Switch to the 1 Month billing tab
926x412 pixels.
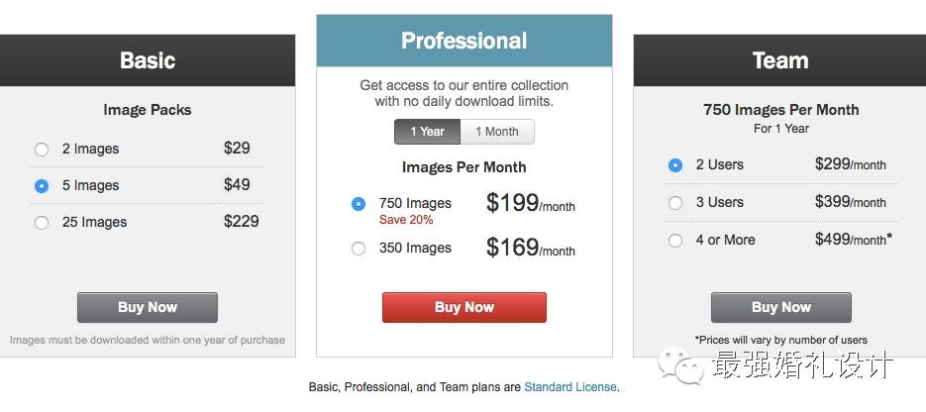497,132
